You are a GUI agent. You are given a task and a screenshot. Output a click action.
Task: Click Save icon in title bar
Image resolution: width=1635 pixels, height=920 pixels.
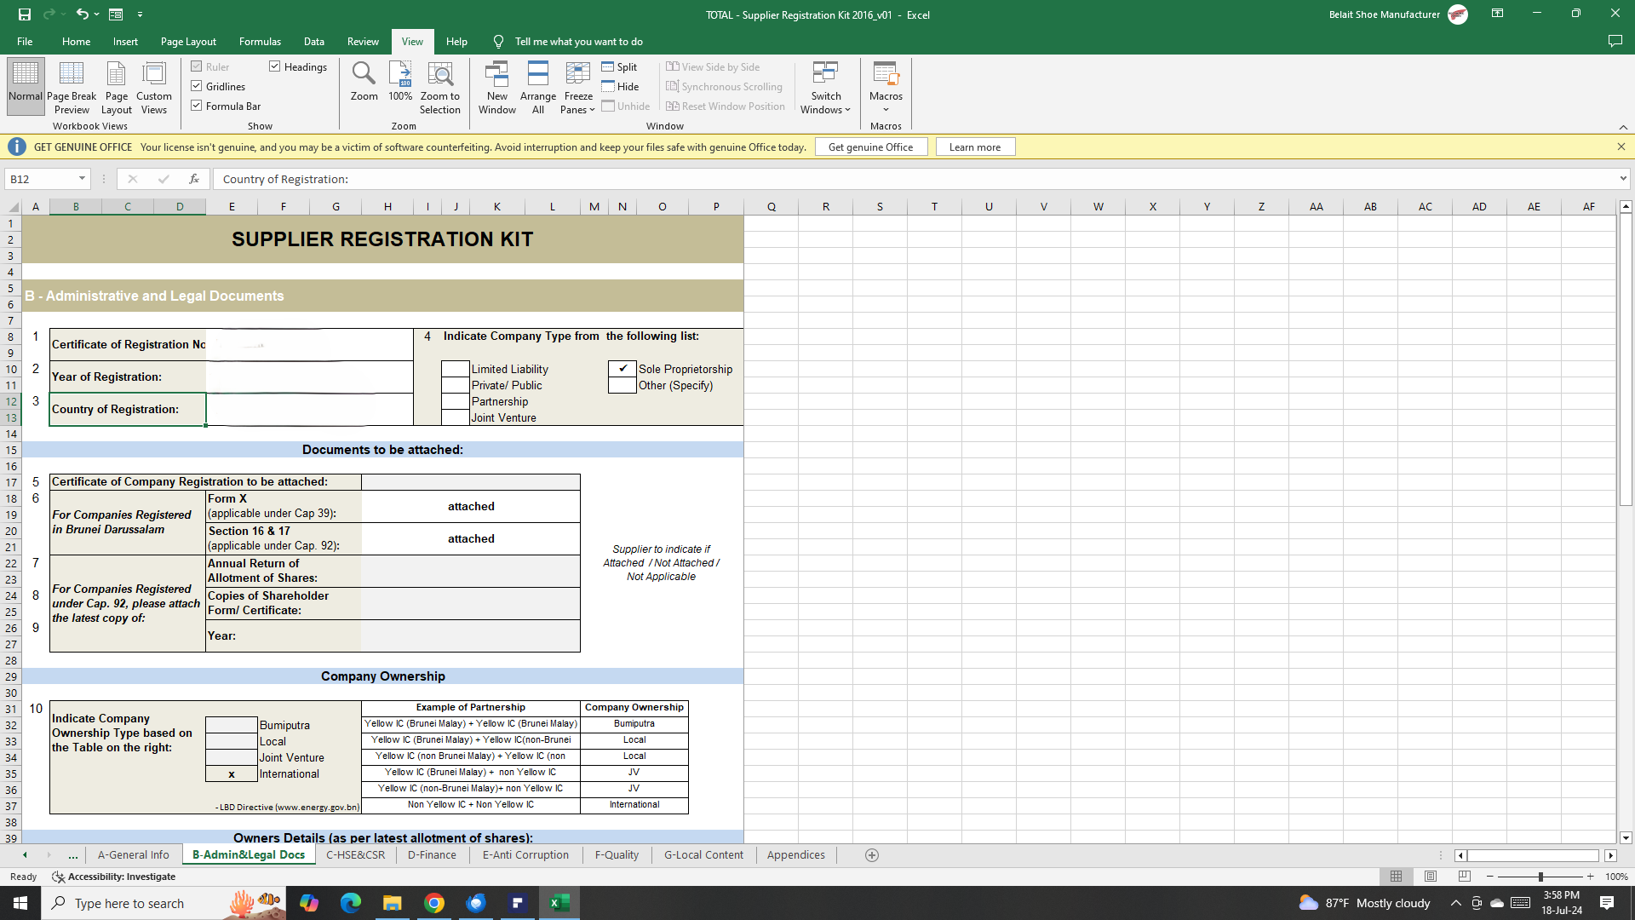point(25,14)
